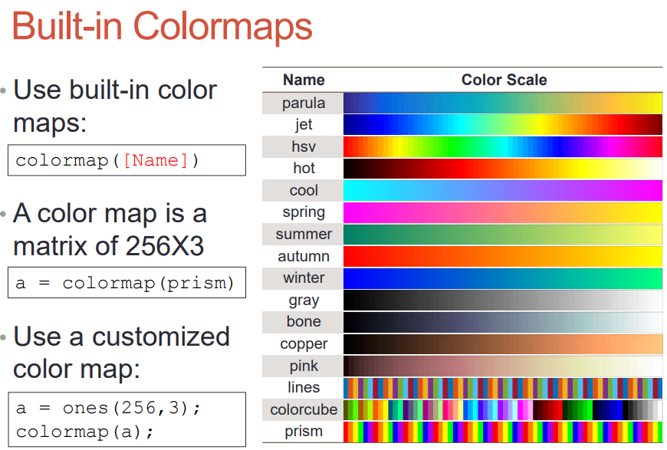The image size is (667, 450).
Task: Click the hsv color scale bar
Action: click(x=503, y=147)
